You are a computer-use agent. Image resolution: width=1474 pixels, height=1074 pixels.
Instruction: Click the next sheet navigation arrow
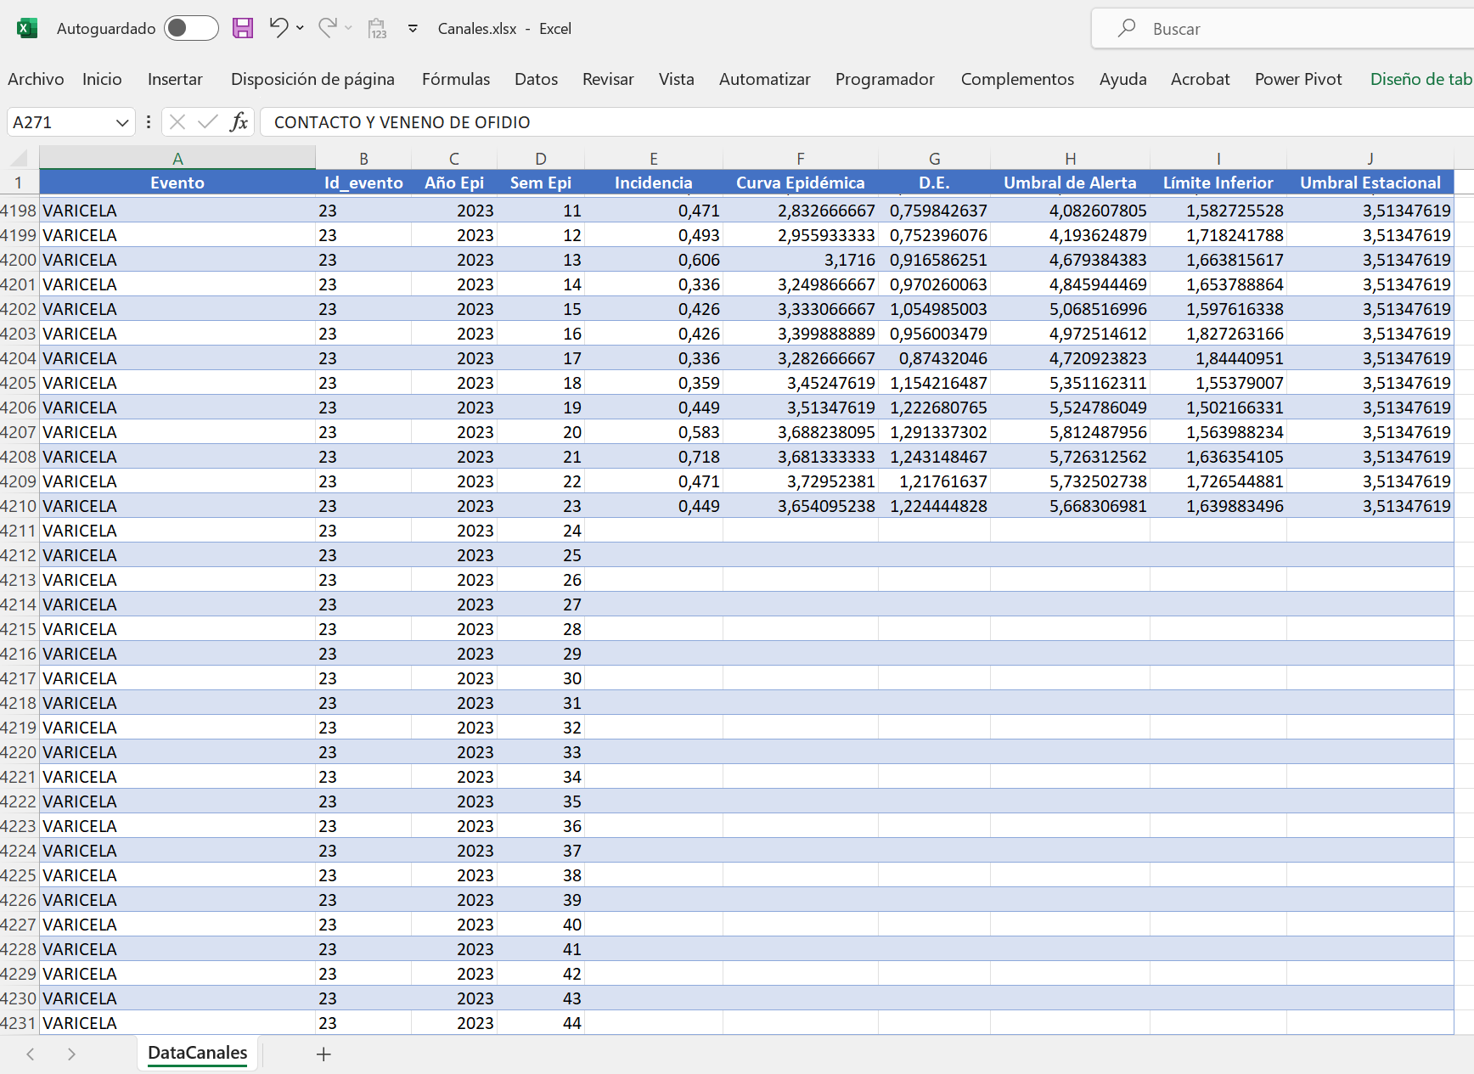tap(71, 1054)
